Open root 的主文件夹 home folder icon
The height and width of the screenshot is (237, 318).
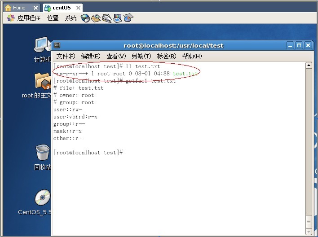(x=36, y=86)
